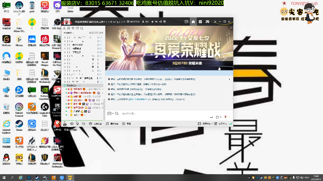The width and height of the screenshot is (323, 181).
Task: Open the game icon dropdown arrow in chat input
Action: [x=113, y=113]
